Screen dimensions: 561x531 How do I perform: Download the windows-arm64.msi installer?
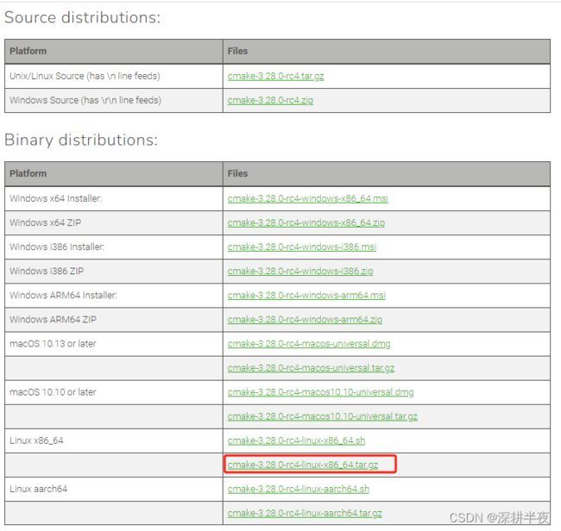pos(306,295)
